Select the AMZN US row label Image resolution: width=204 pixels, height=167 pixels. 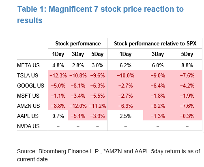tap(28, 106)
